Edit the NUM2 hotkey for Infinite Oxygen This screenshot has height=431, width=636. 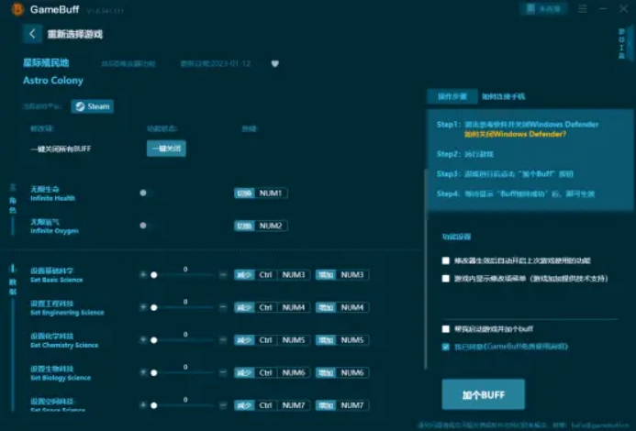click(271, 226)
